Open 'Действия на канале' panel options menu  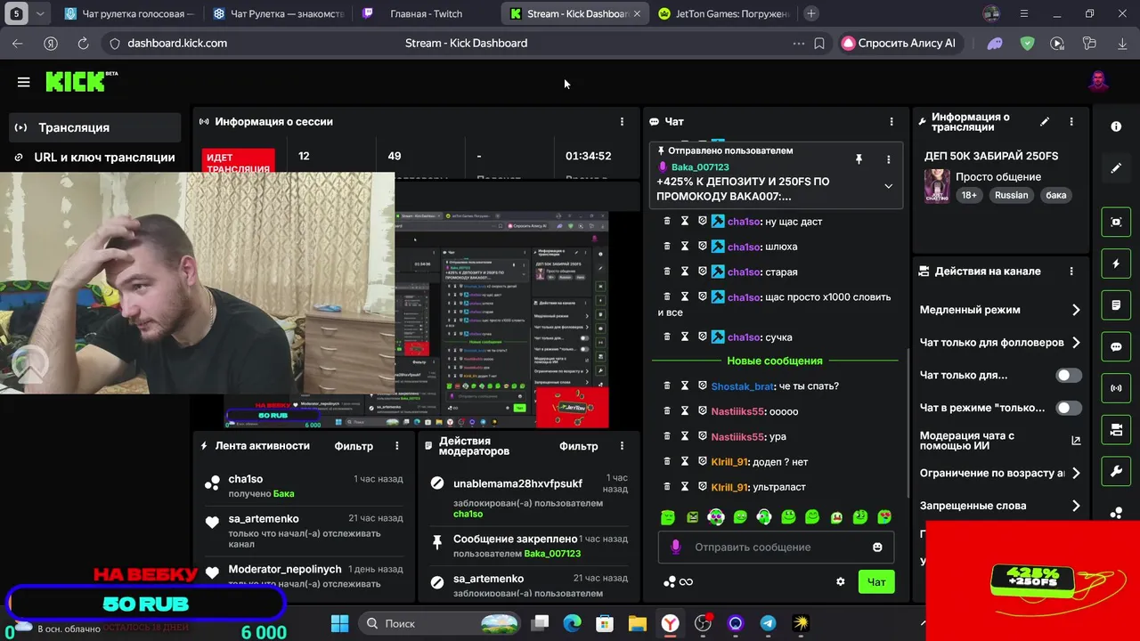(x=1071, y=272)
